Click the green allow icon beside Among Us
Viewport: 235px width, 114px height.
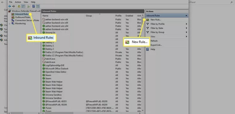tap(44, 33)
